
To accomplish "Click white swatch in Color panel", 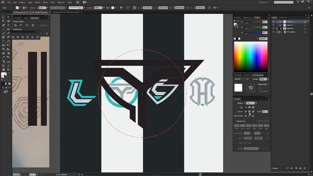I will click(x=239, y=39).
